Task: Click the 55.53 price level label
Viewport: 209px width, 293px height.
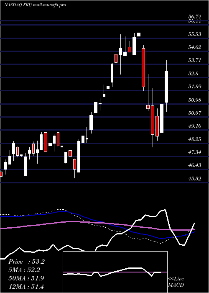Action: click(195, 34)
